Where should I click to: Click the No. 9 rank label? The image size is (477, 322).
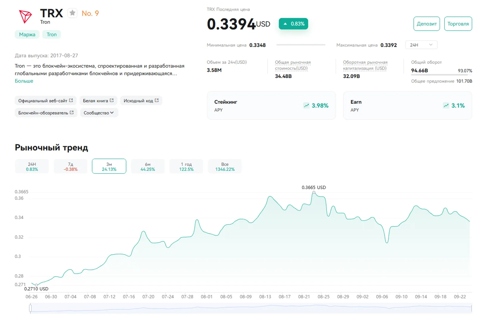(x=90, y=13)
